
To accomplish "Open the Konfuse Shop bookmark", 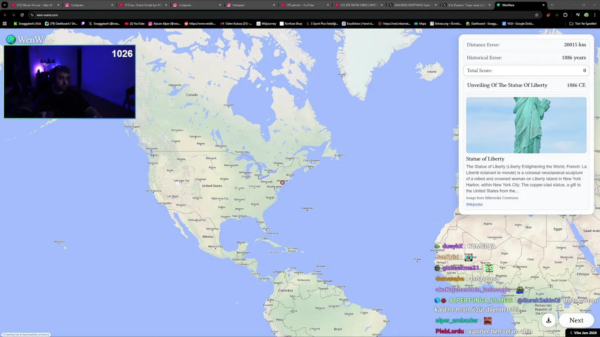I will click(x=292, y=23).
